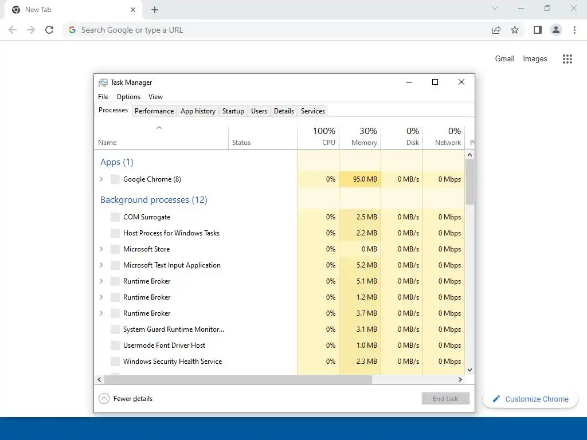
Task: Click the Task Manager title bar icon
Action: pyautogui.click(x=103, y=82)
